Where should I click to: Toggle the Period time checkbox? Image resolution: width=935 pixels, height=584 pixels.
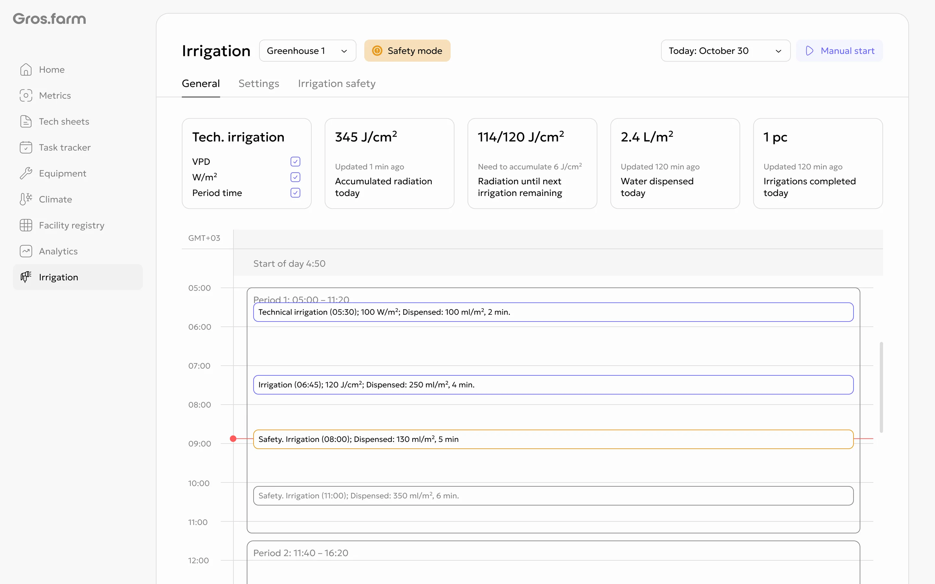295,193
